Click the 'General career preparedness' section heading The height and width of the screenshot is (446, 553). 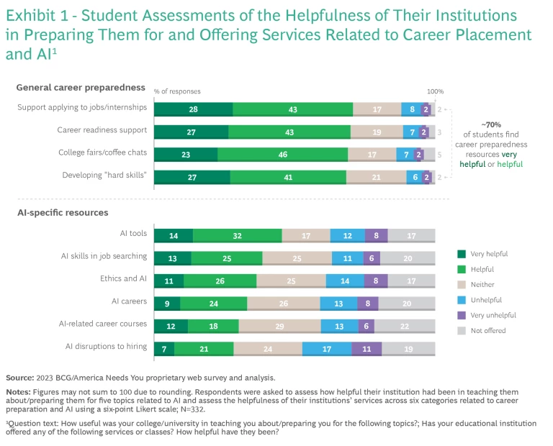click(x=81, y=87)
